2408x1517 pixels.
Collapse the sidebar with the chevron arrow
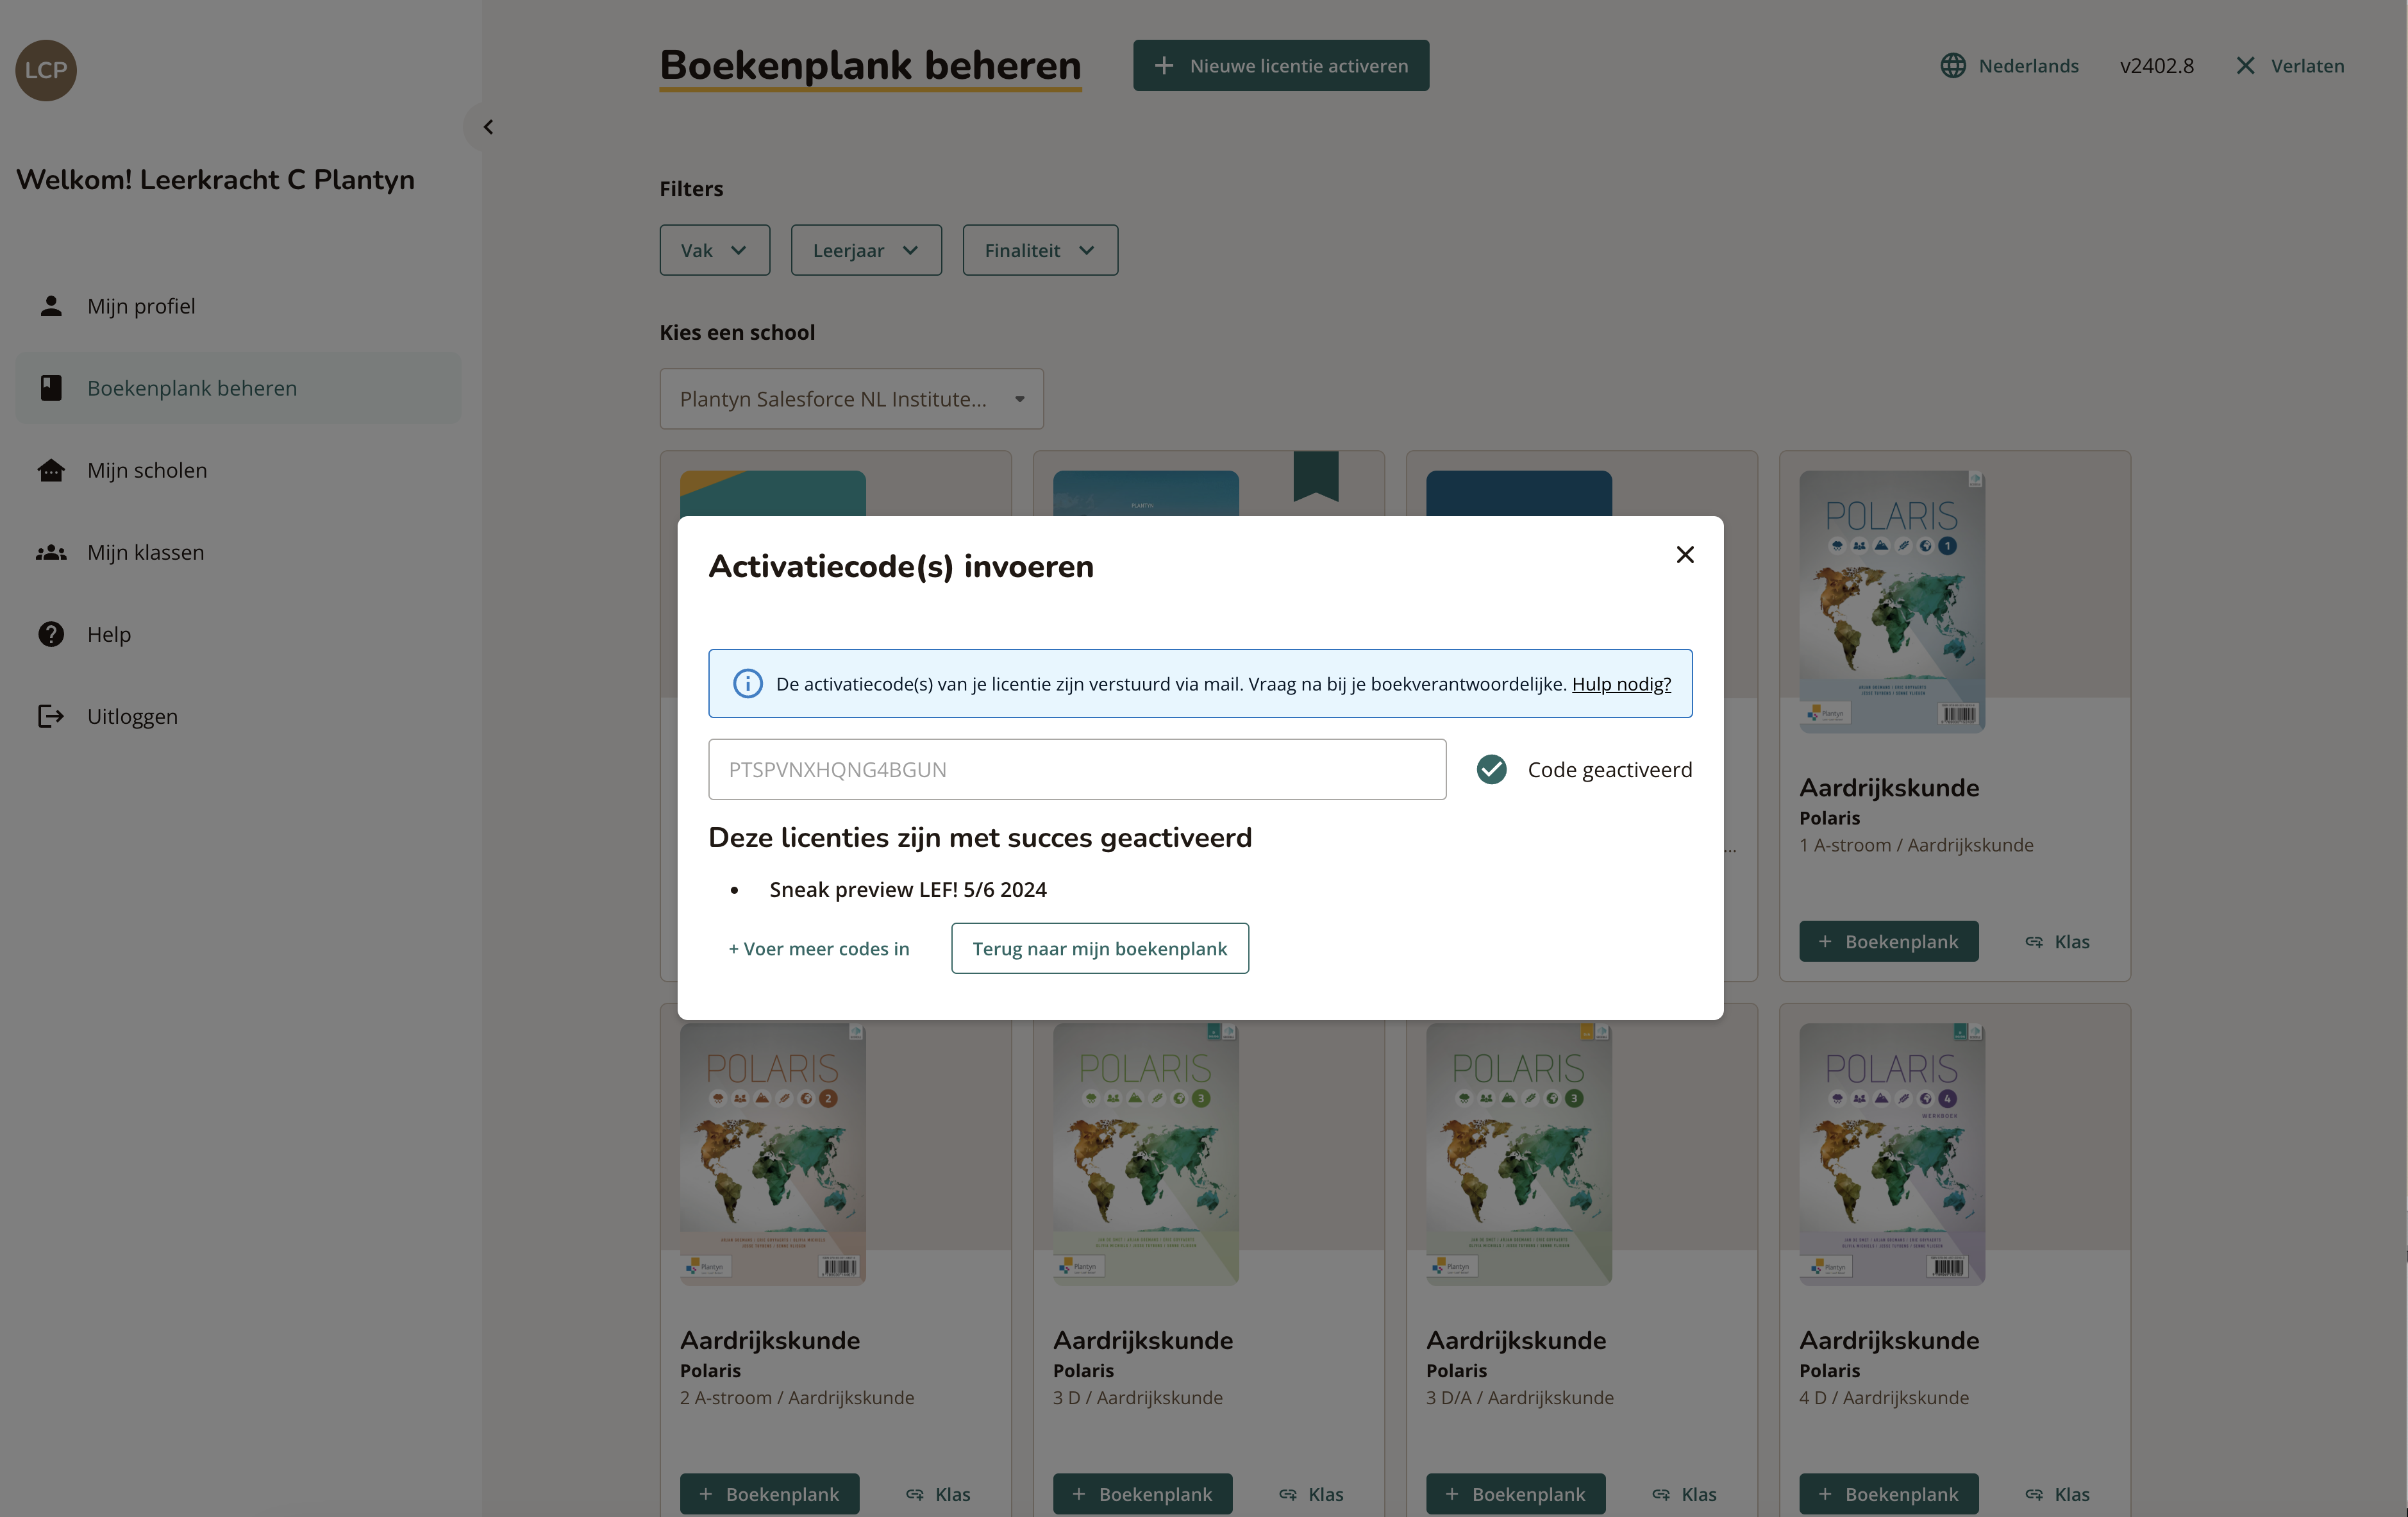coord(488,127)
